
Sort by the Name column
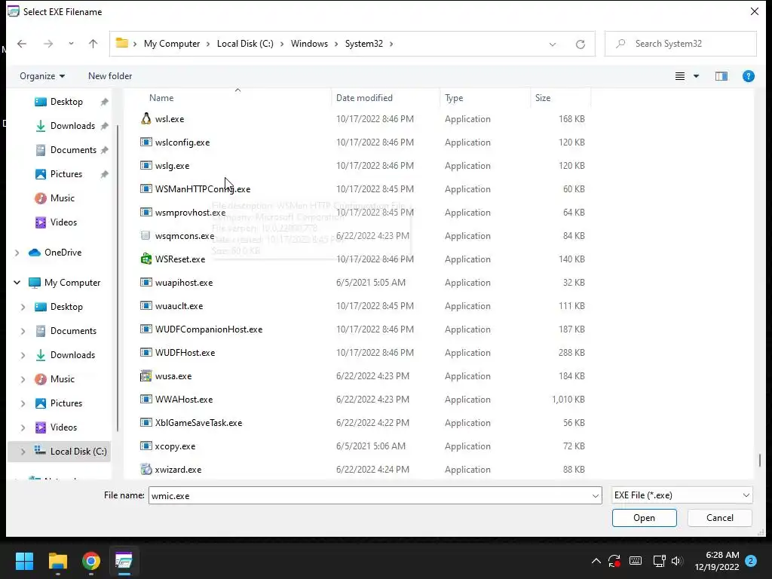click(161, 98)
